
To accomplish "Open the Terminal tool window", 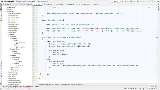I will pos(30,87).
